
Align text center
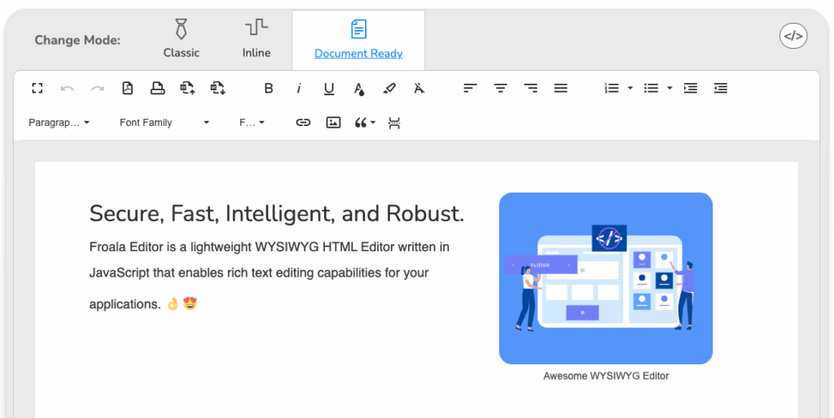[500, 88]
